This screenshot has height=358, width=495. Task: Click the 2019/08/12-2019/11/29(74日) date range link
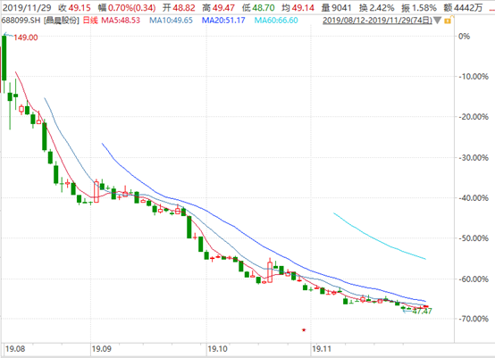377,21
